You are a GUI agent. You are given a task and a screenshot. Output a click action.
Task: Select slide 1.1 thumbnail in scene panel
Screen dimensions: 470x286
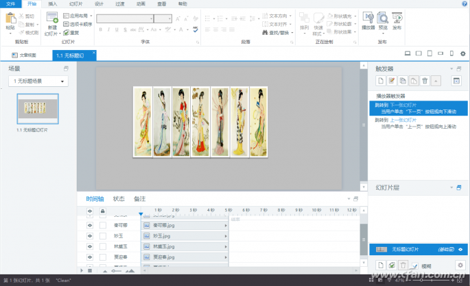(x=38, y=109)
